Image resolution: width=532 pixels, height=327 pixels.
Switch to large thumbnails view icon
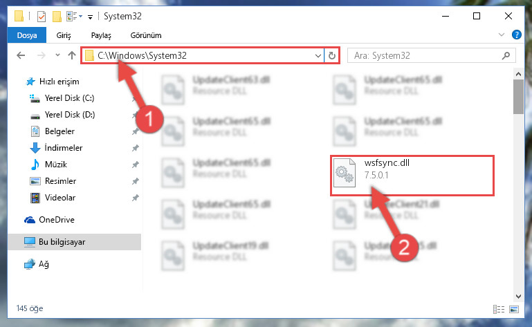[514, 309]
